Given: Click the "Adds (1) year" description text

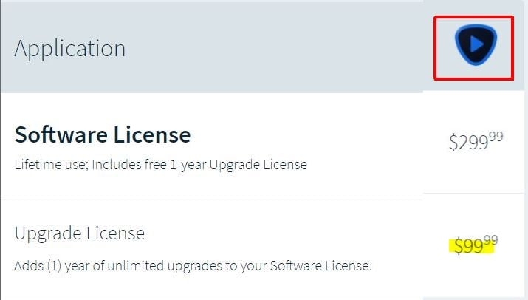Looking at the screenshot, I should tap(193, 265).
